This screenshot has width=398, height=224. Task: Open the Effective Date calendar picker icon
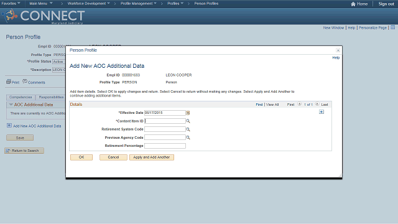click(188, 113)
